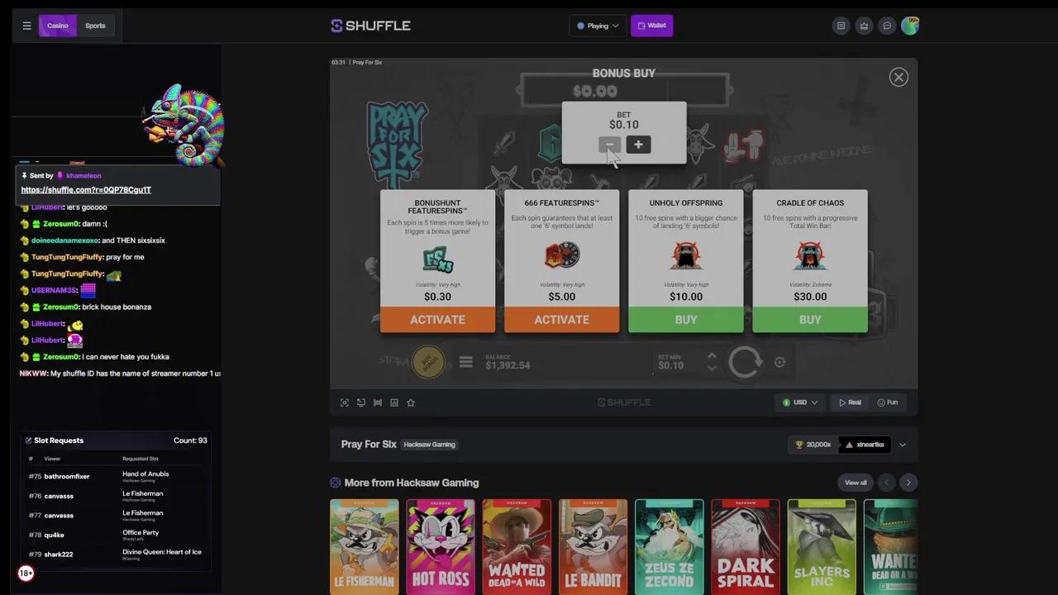Buy Cradle of Chaos bonus for $30.00
This screenshot has width=1058, height=595.
[x=810, y=320]
